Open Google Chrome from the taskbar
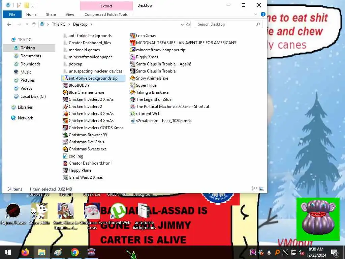The image size is (345, 259). point(75,252)
